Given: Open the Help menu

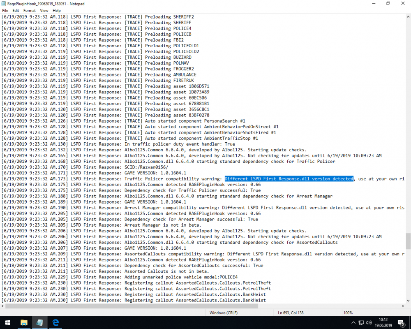Looking at the screenshot, I should tap(57, 11).
